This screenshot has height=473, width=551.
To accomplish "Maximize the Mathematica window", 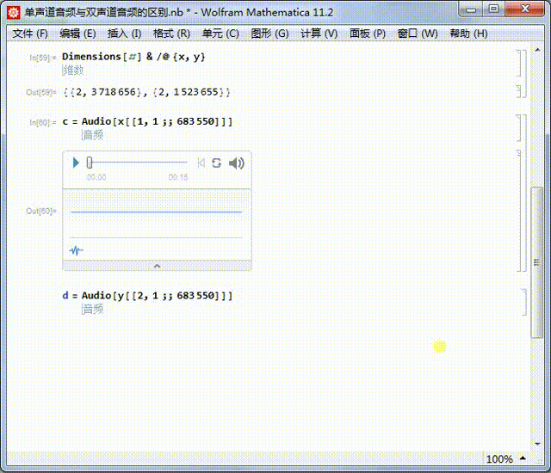I will point(493,9).
